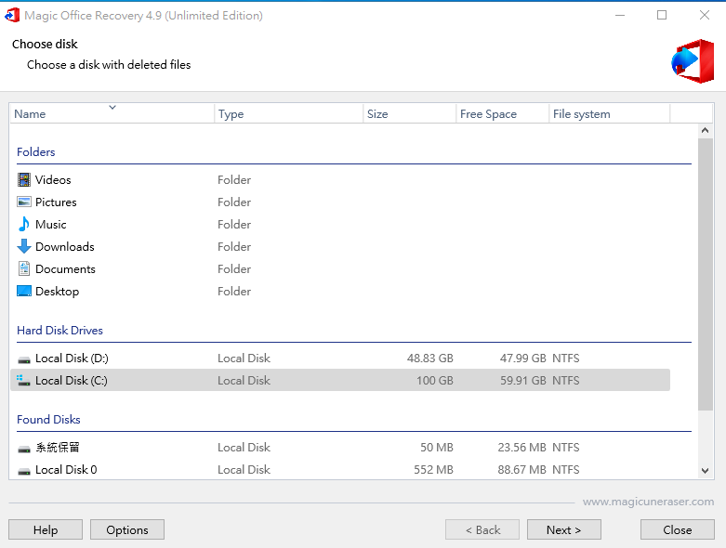Open the Help button
This screenshot has height=548, width=726.
click(x=46, y=529)
